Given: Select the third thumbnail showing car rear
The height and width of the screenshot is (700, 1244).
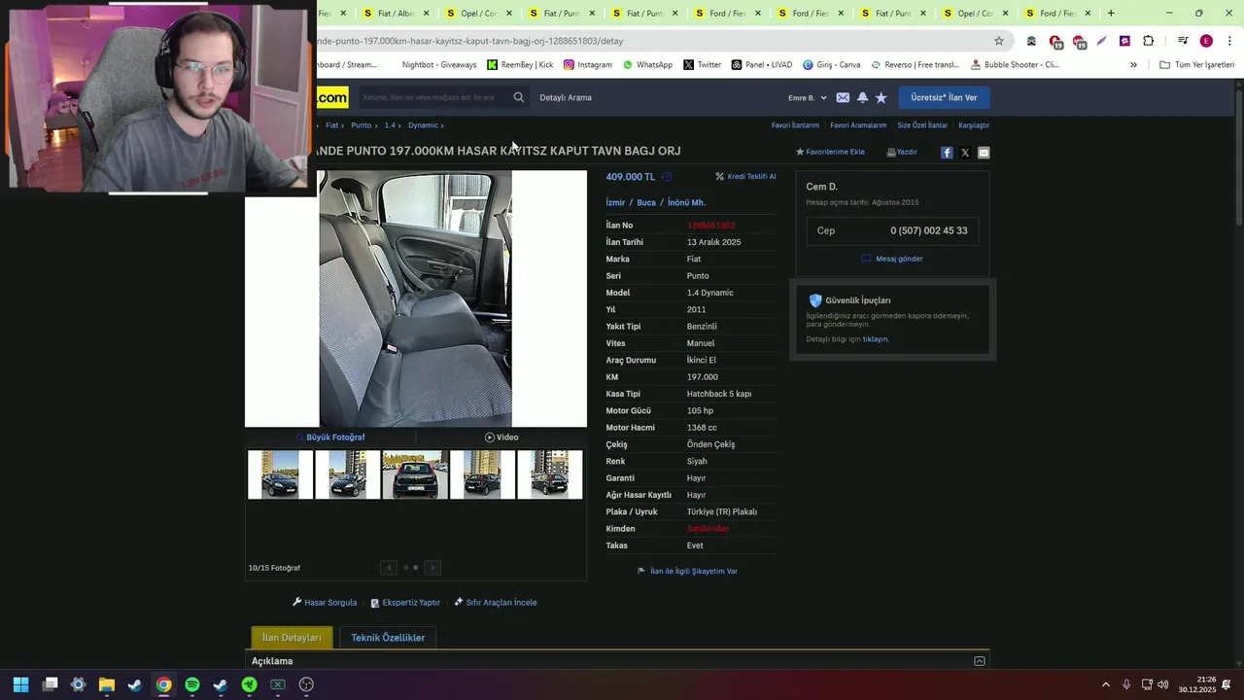Looking at the screenshot, I should (415, 474).
